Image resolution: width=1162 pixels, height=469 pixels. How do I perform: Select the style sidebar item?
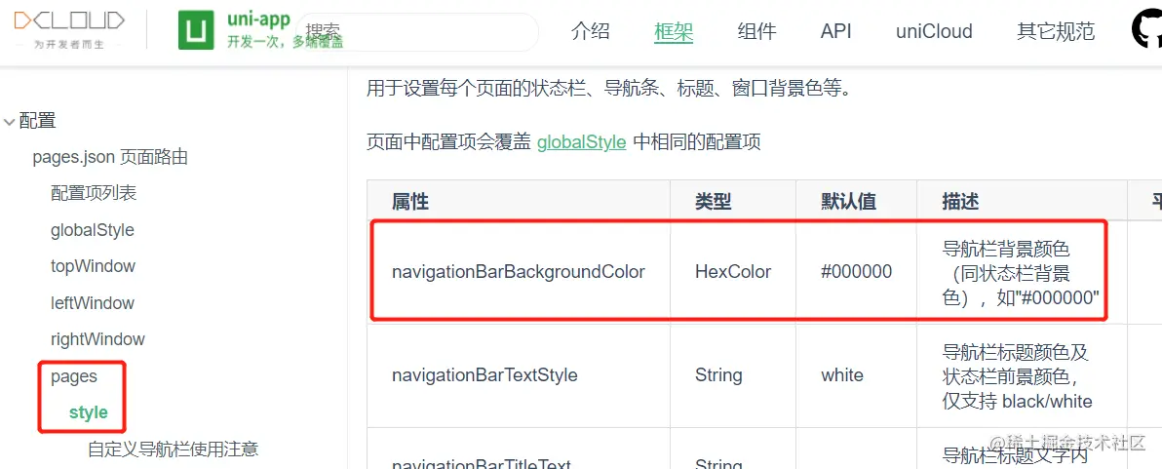coord(88,412)
